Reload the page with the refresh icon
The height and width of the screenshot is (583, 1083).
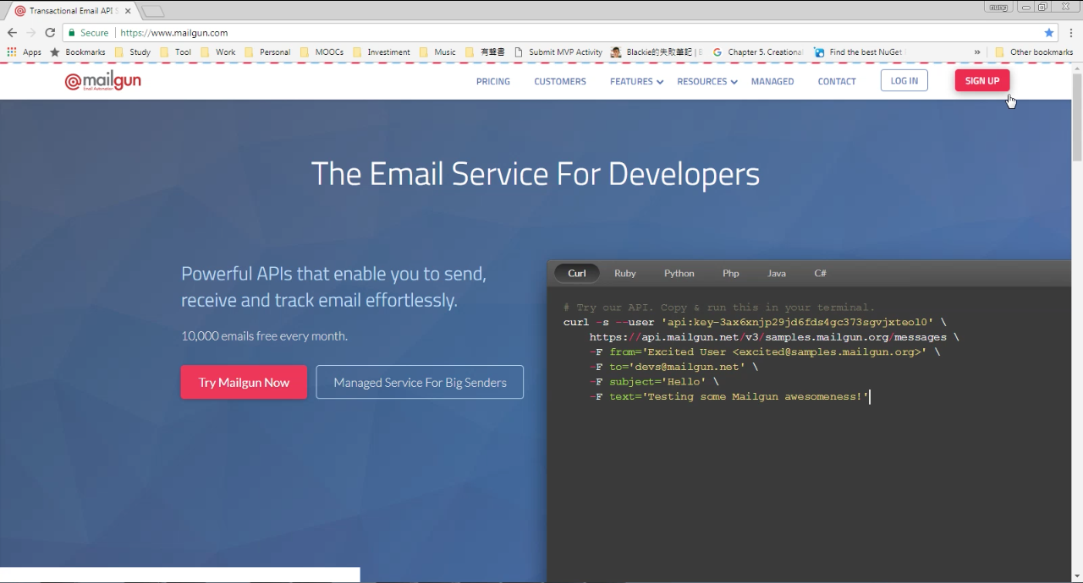tap(50, 33)
